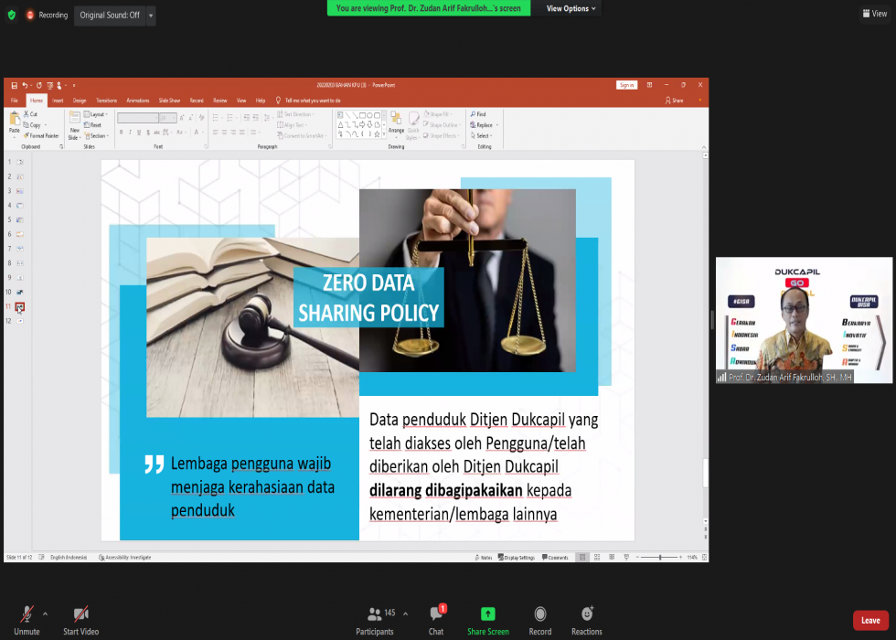
Task: Open the Chat panel
Action: (436, 614)
